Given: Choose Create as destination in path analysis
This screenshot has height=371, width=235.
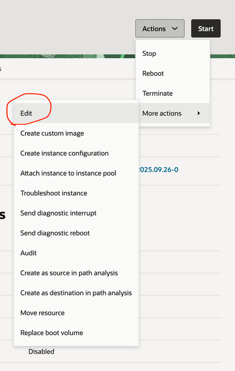Looking at the screenshot, I should tap(76, 293).
